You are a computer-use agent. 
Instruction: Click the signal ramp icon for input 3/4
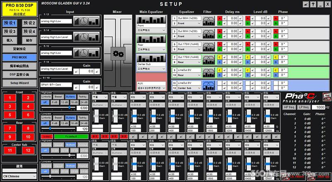point(77,37)
